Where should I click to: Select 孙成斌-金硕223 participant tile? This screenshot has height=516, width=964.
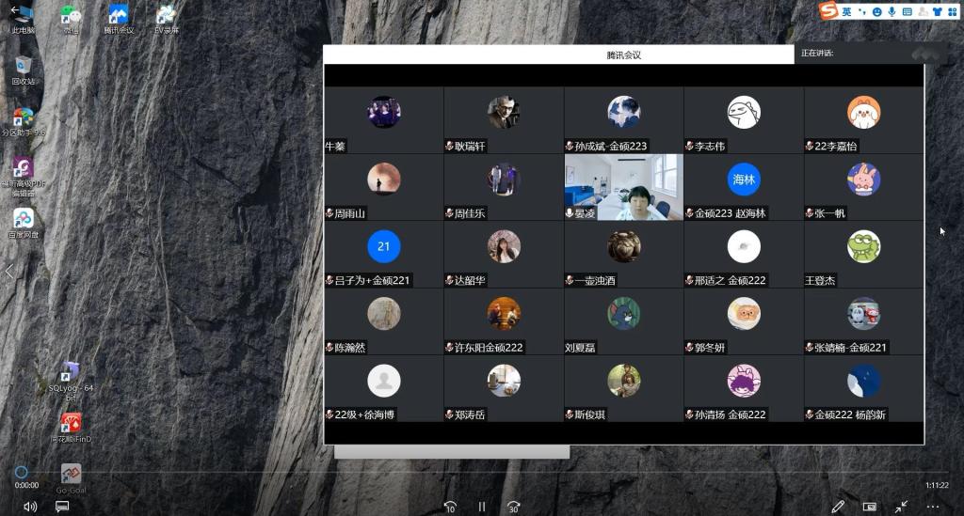pos(623,119)
